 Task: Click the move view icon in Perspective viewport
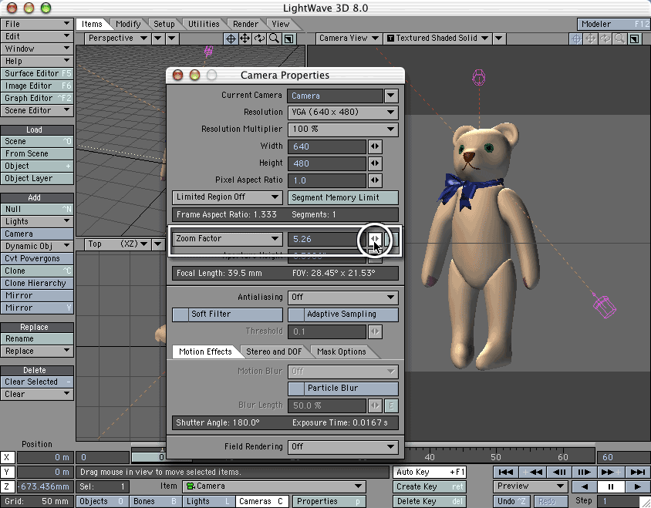click(x=245, y=39)
